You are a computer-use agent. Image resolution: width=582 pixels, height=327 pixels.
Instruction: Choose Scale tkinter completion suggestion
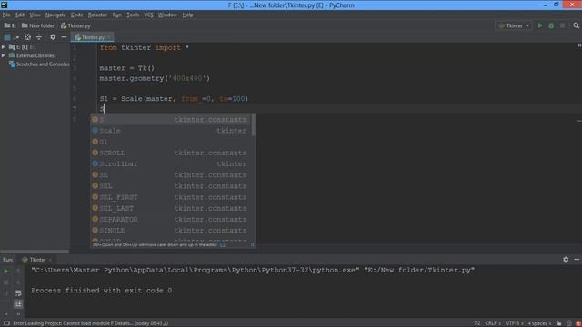171,131
